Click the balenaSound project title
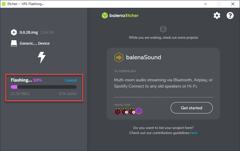 pyautogui.click(x=144, y=57)
